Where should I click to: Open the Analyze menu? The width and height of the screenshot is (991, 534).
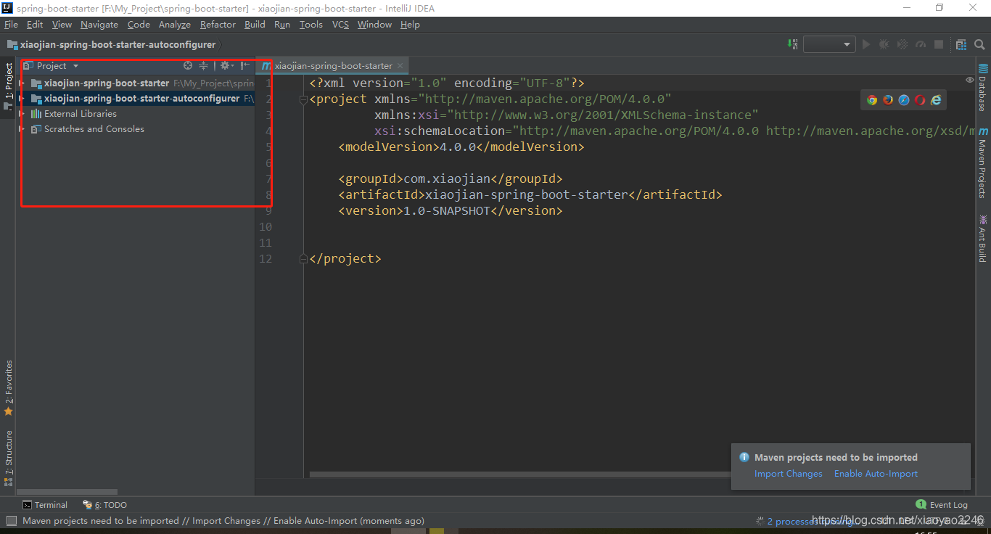[x=175, y=24]
